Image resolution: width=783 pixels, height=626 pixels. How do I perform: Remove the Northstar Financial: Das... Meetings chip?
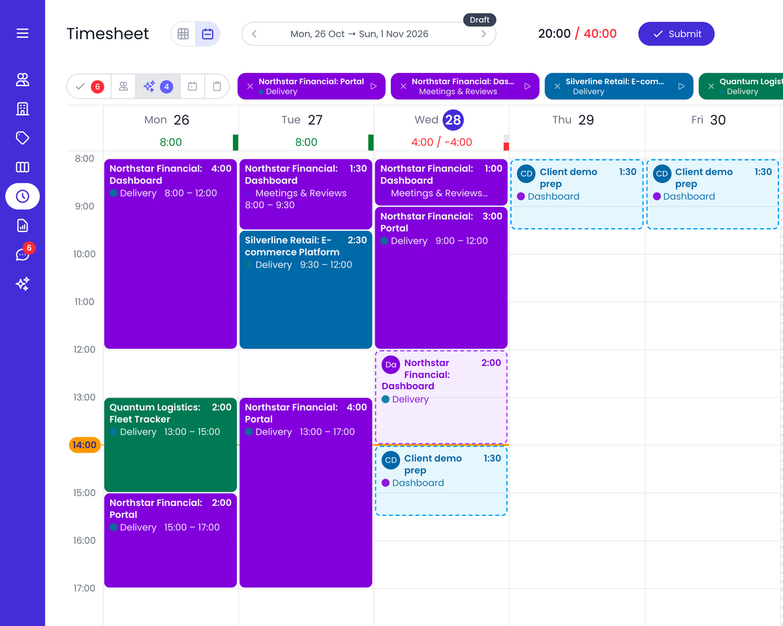tap(403, 86)
